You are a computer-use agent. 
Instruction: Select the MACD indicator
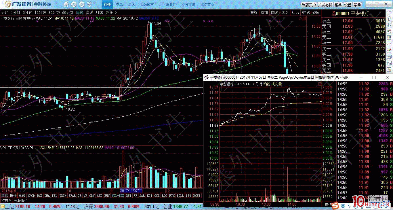[x=31, y=196]
